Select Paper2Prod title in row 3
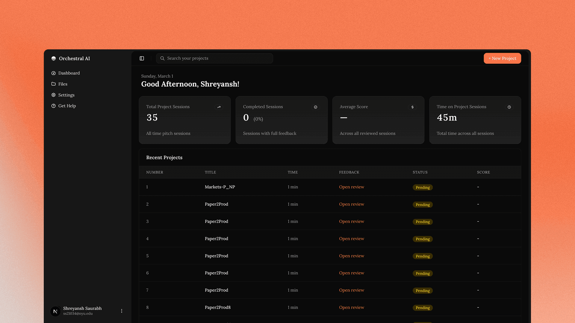This screenshot has height=323, width=575. coord(217,221)
